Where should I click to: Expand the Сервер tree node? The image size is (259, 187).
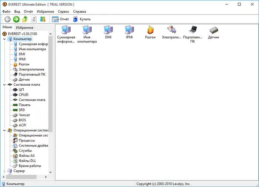click(x=4, y=171)
